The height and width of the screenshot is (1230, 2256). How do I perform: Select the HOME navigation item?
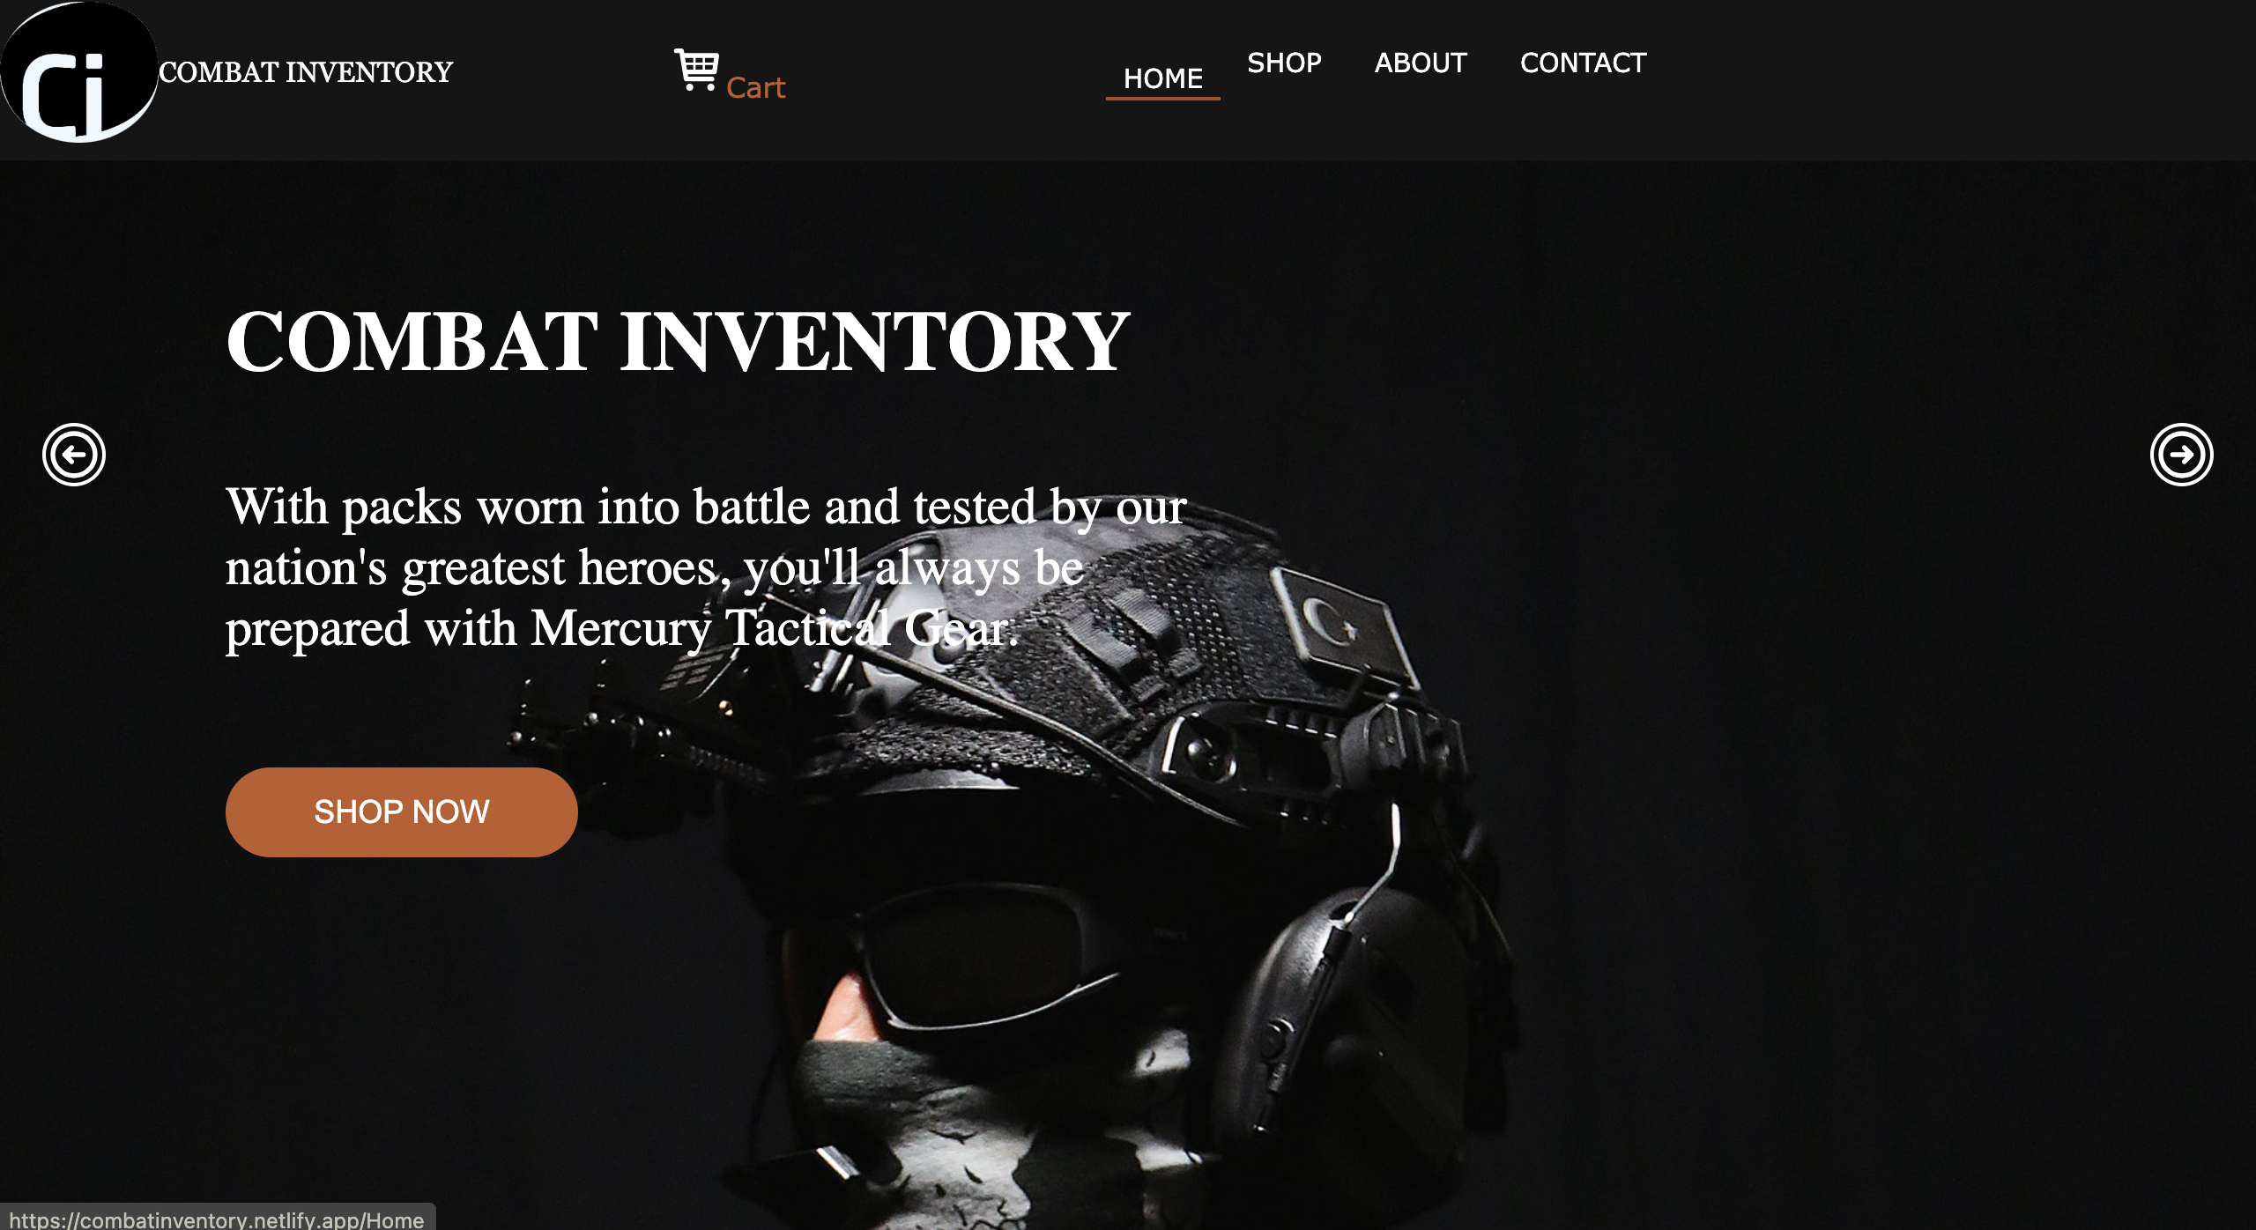coord(1163,78)
